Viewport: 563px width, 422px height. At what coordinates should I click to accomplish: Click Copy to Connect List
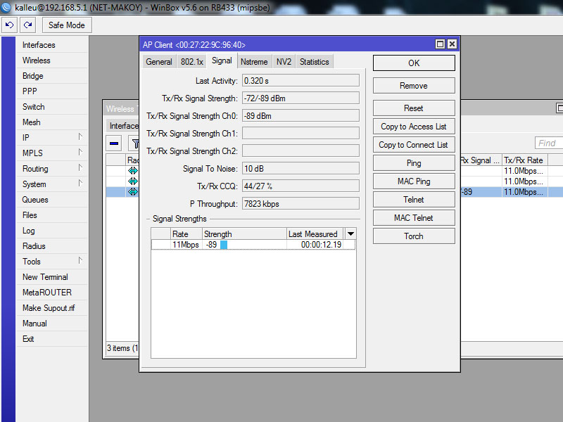(414, 145)
